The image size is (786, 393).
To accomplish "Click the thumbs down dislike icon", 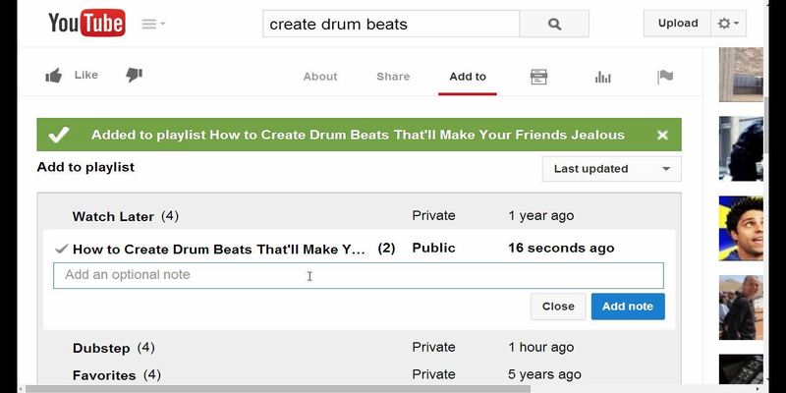I will pyautogui.click(x=135, y=76).
